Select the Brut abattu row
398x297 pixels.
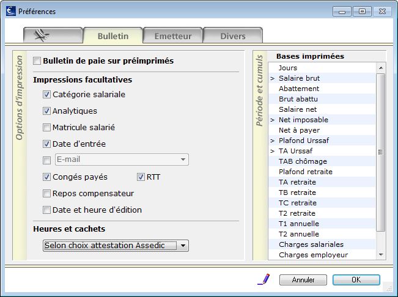click(x=322, y=99)
